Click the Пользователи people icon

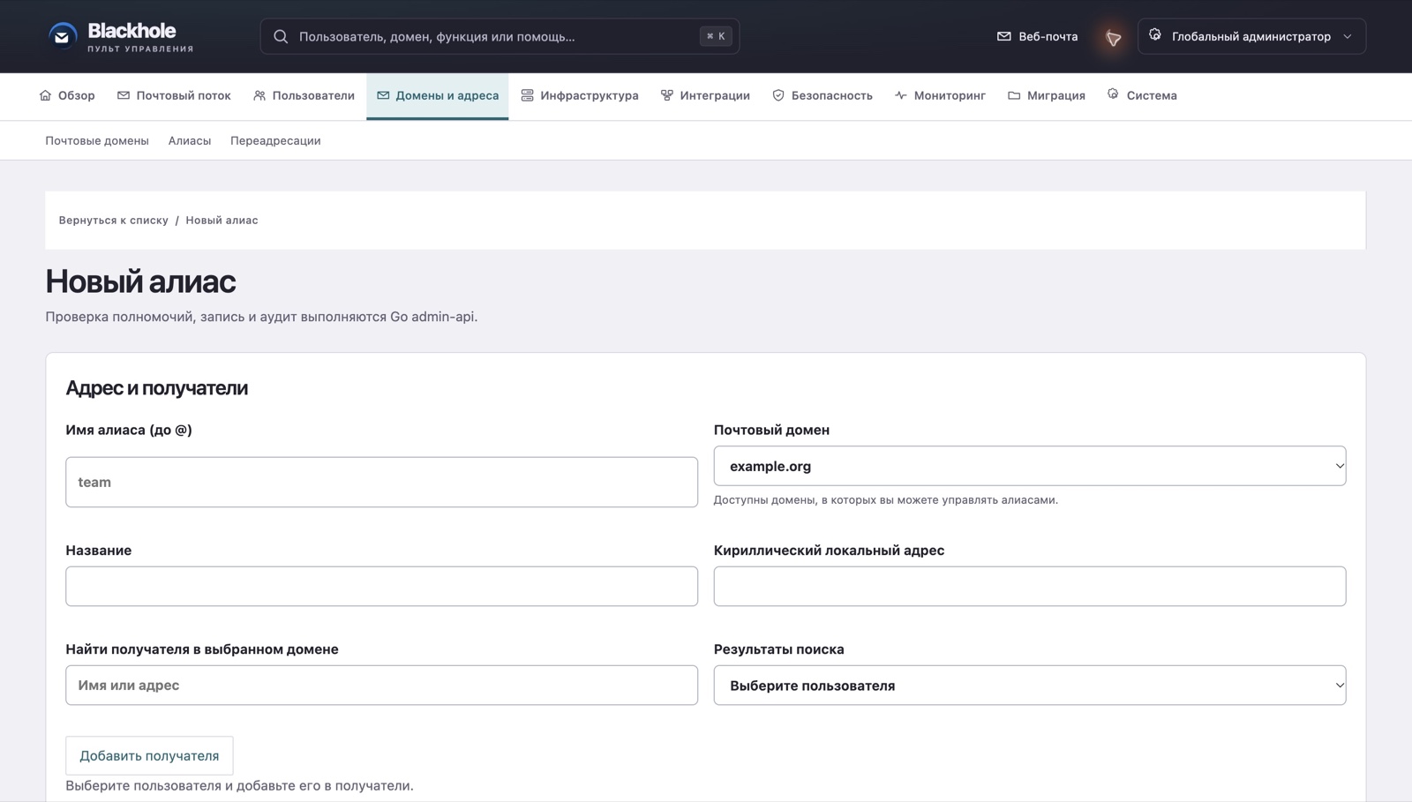click(x=259, y=95)
